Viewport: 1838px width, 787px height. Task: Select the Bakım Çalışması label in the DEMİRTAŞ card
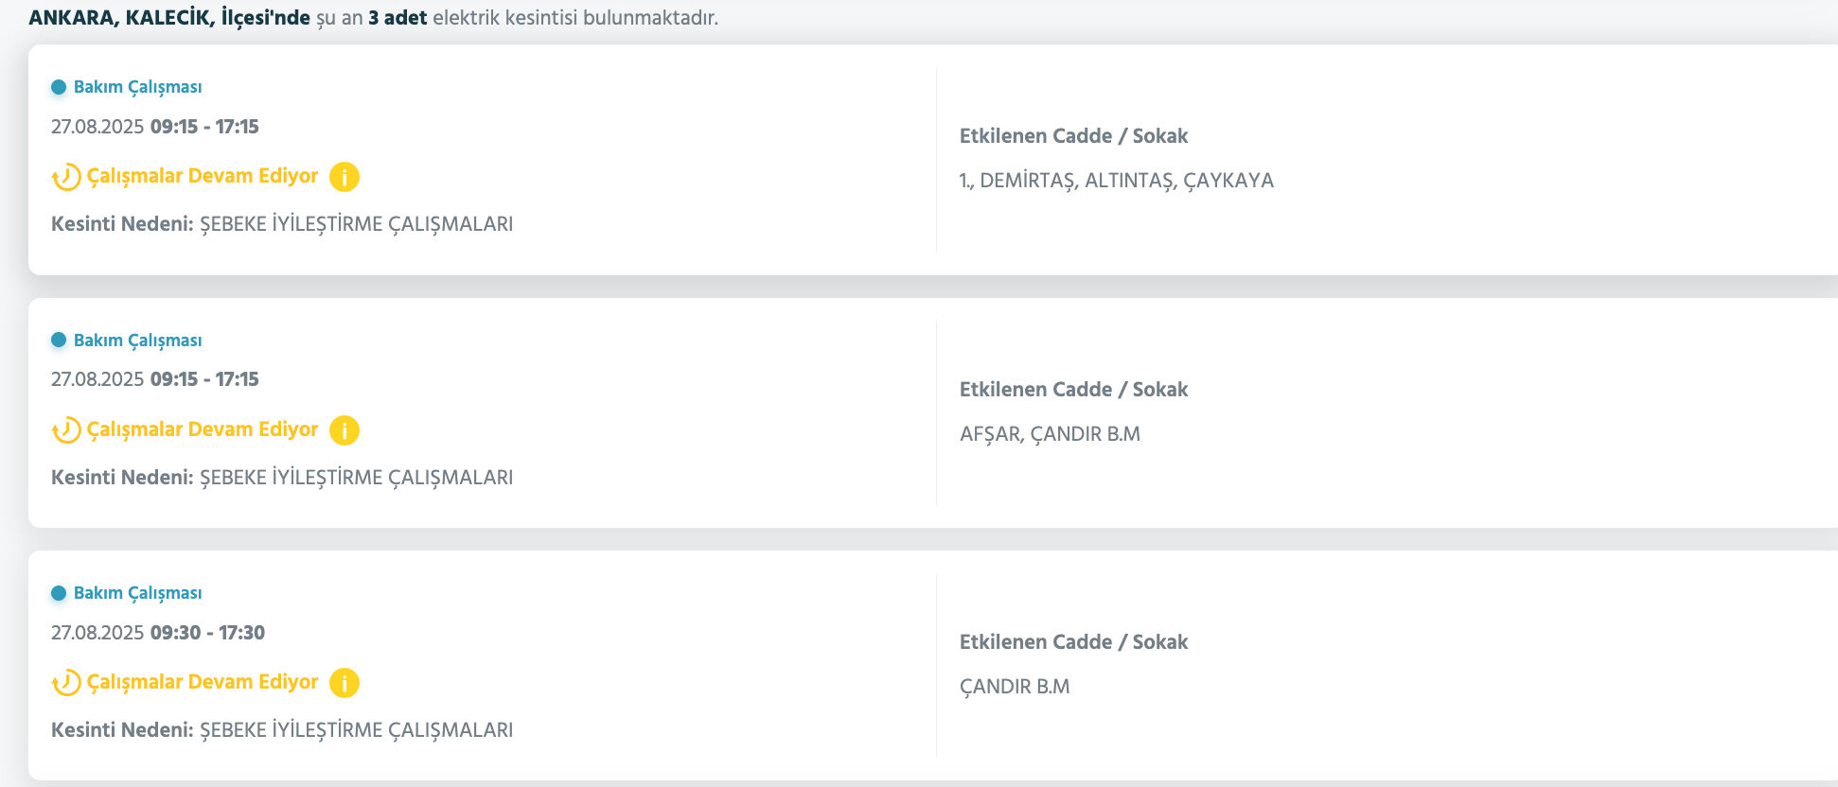point(137,87)
